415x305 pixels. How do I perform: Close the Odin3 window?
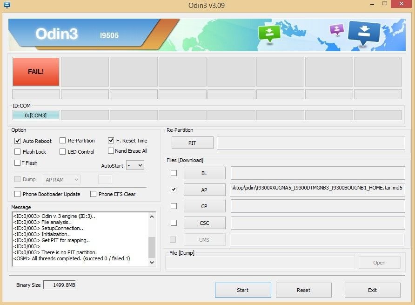[402, 4]
